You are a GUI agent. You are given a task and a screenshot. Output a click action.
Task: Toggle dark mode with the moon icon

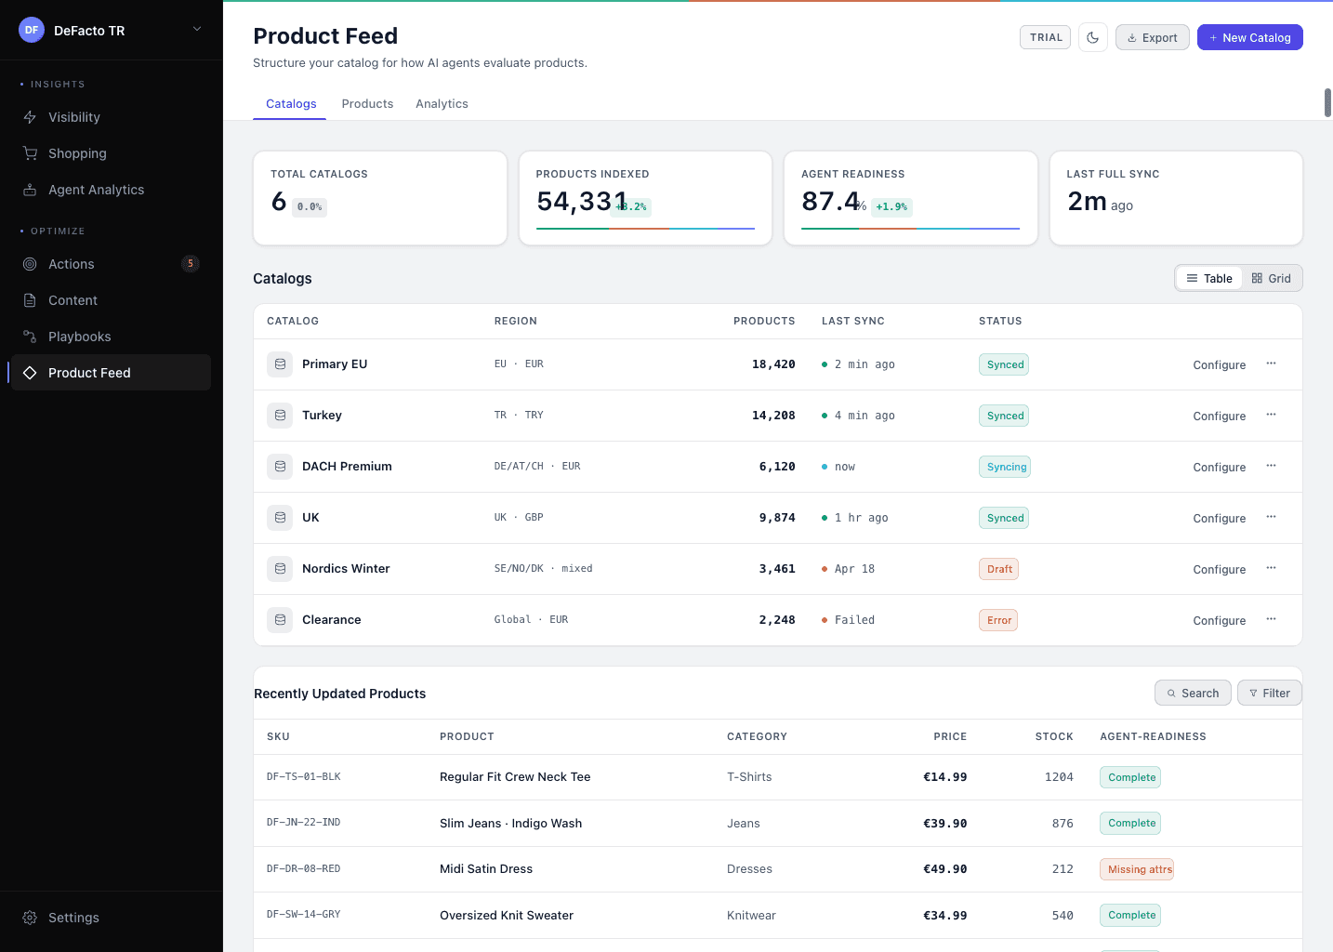[x=1092, y=37]
